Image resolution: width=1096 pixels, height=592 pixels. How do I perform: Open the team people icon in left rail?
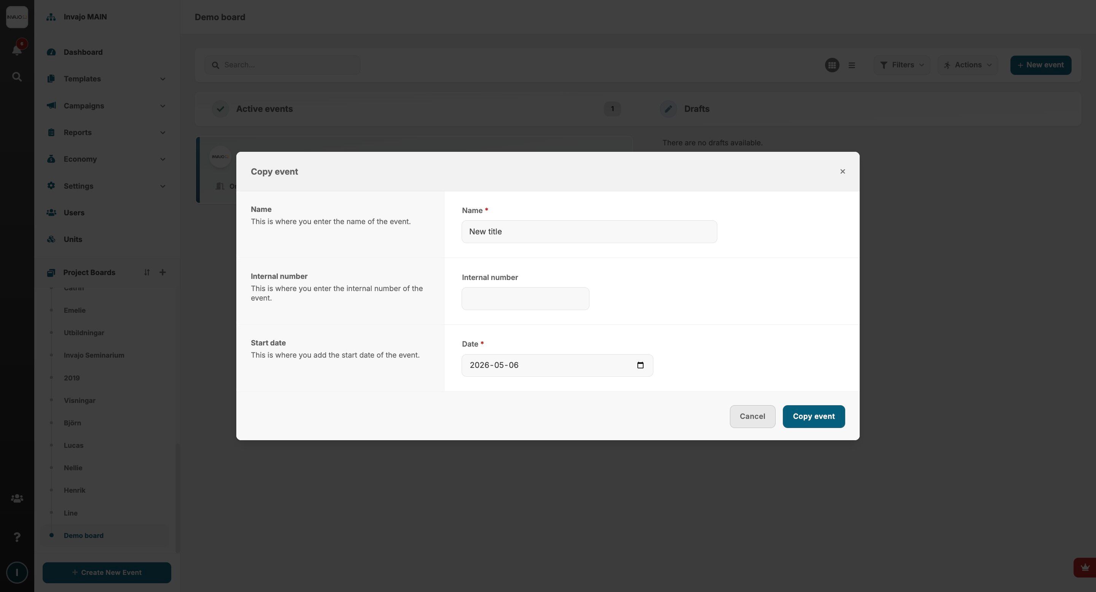coord(17,498)
